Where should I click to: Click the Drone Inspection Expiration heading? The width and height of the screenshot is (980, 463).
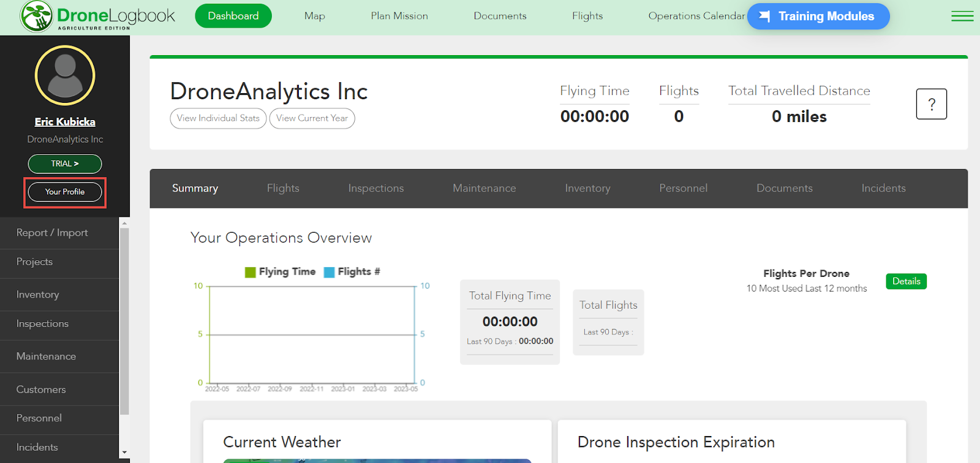tap(676, 442)
